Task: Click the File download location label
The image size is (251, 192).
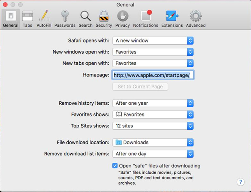Action: point(83,142)
